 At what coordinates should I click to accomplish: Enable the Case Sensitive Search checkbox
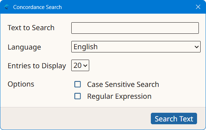(77, 84)
